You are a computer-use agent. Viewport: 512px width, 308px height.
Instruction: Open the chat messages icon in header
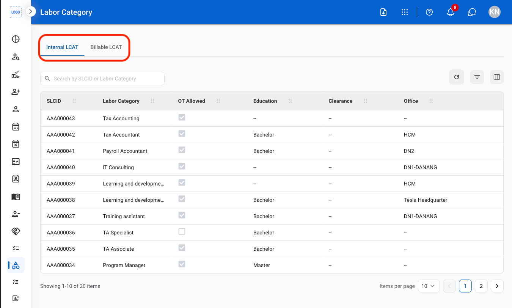(x=472, y=12)
